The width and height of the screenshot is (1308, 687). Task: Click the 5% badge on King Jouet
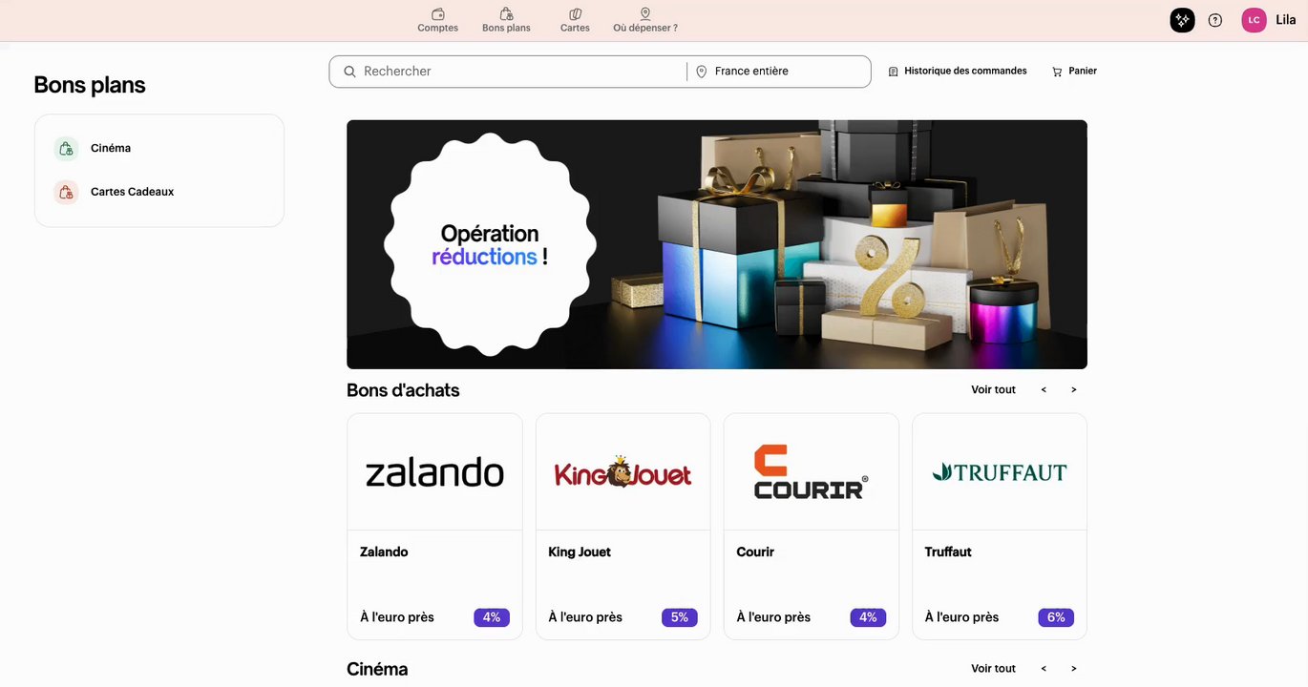coord(680,617)
